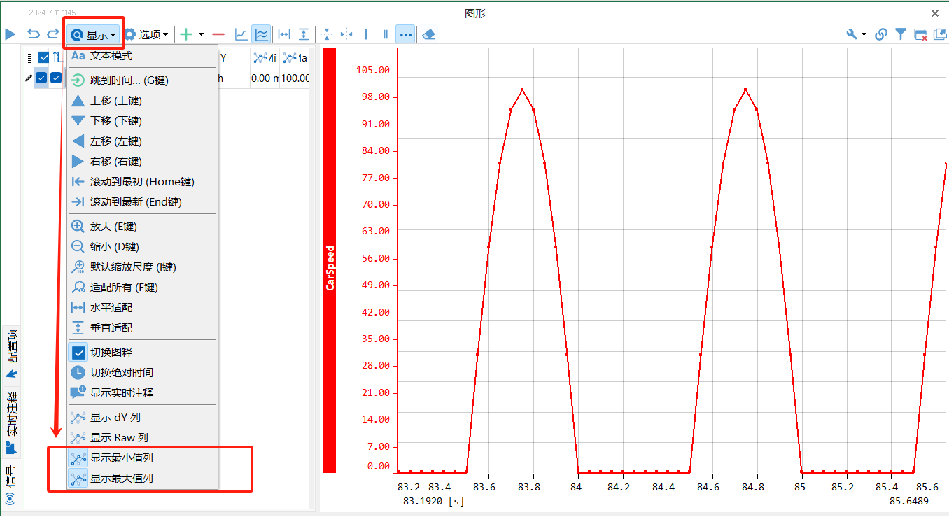The height and width of the screenshot is (517, 949).
Task: Open the 实时注释 side tab
Action: click(x=11, y=423)
